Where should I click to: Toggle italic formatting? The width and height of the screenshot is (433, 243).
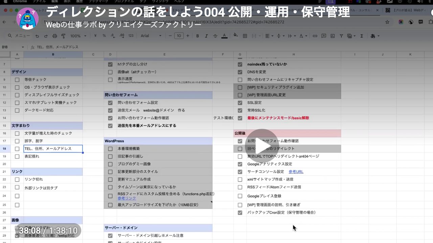click(x=206, y=36)
